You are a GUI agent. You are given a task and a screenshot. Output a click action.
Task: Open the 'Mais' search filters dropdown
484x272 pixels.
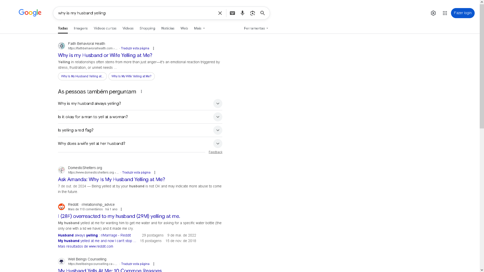pyautogui.click(x=199, y=28)
